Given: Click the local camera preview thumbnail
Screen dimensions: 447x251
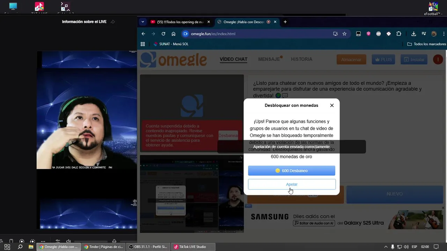Looking at the screenshot, I should coord(192,193).
